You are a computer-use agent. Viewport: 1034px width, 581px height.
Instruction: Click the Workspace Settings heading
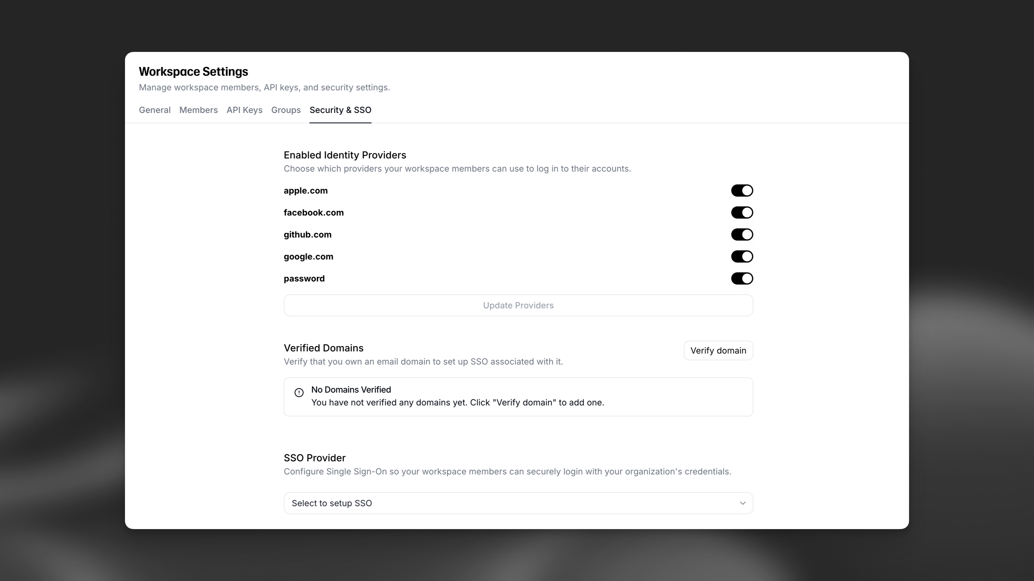pyautogui.click(x=193, y=71)
